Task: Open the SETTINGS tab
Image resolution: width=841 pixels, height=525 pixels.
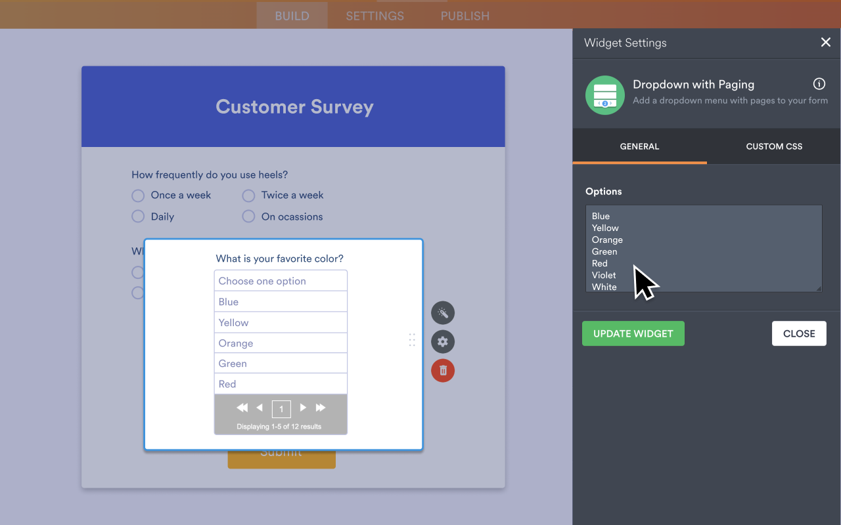Action: 375,16
